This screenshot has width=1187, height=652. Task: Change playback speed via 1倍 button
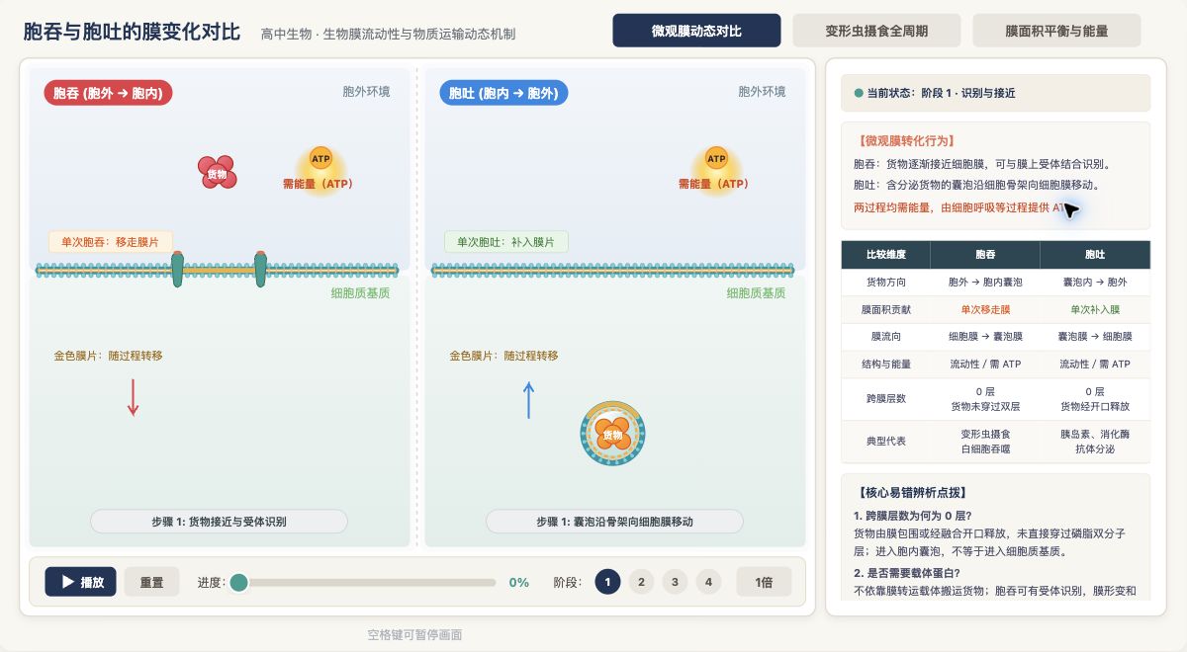764,582
